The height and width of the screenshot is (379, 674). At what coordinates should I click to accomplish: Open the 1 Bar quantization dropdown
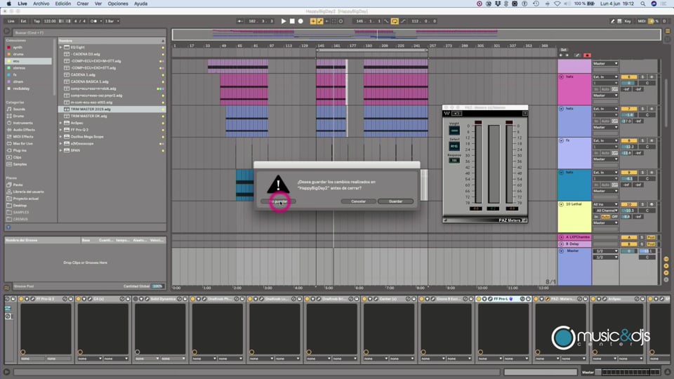[112, 21]
